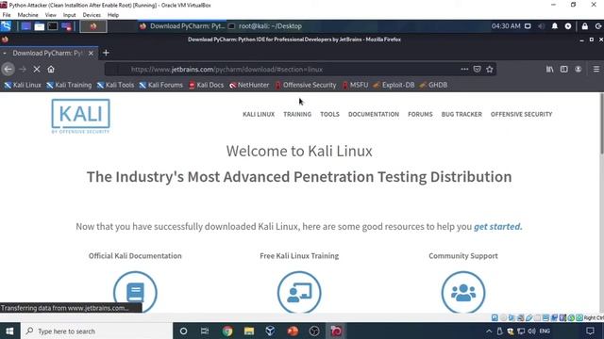Open BUG TRACKER nav item

click(x=461, y=114)
